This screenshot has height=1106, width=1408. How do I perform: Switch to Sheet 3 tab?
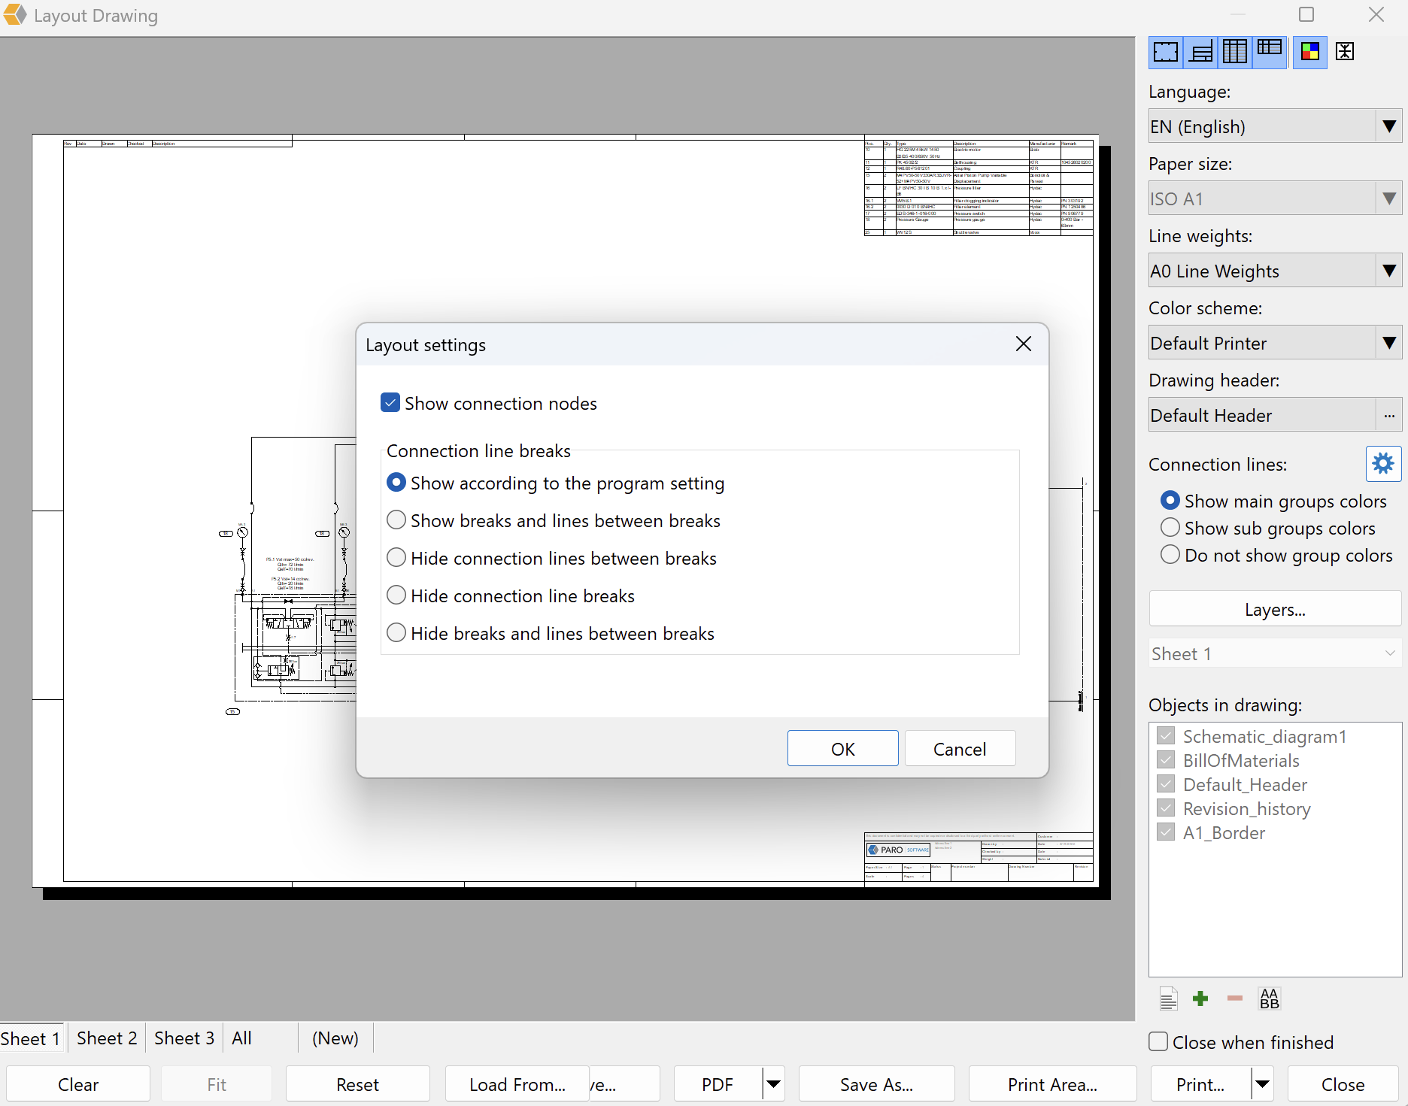pyautogui.click(x=184, y=1038)
